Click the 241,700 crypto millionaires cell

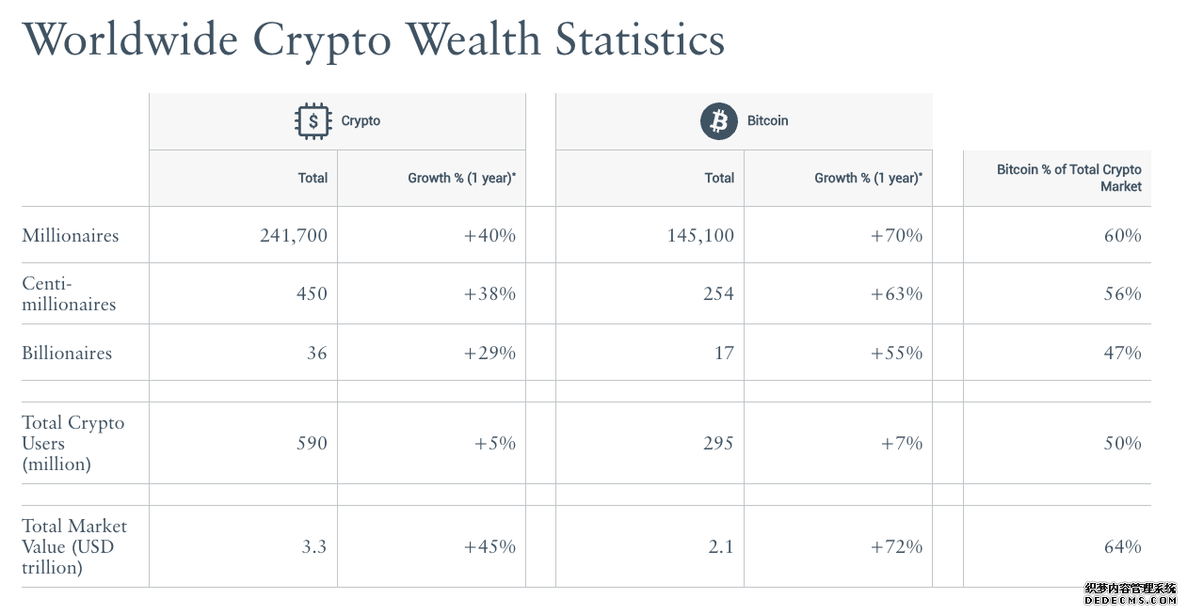point(243,235)
